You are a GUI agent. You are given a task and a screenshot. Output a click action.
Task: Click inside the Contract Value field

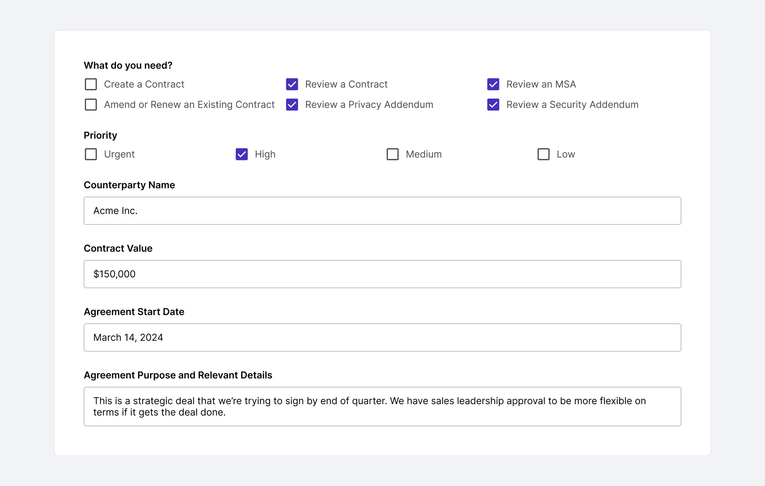382,274
